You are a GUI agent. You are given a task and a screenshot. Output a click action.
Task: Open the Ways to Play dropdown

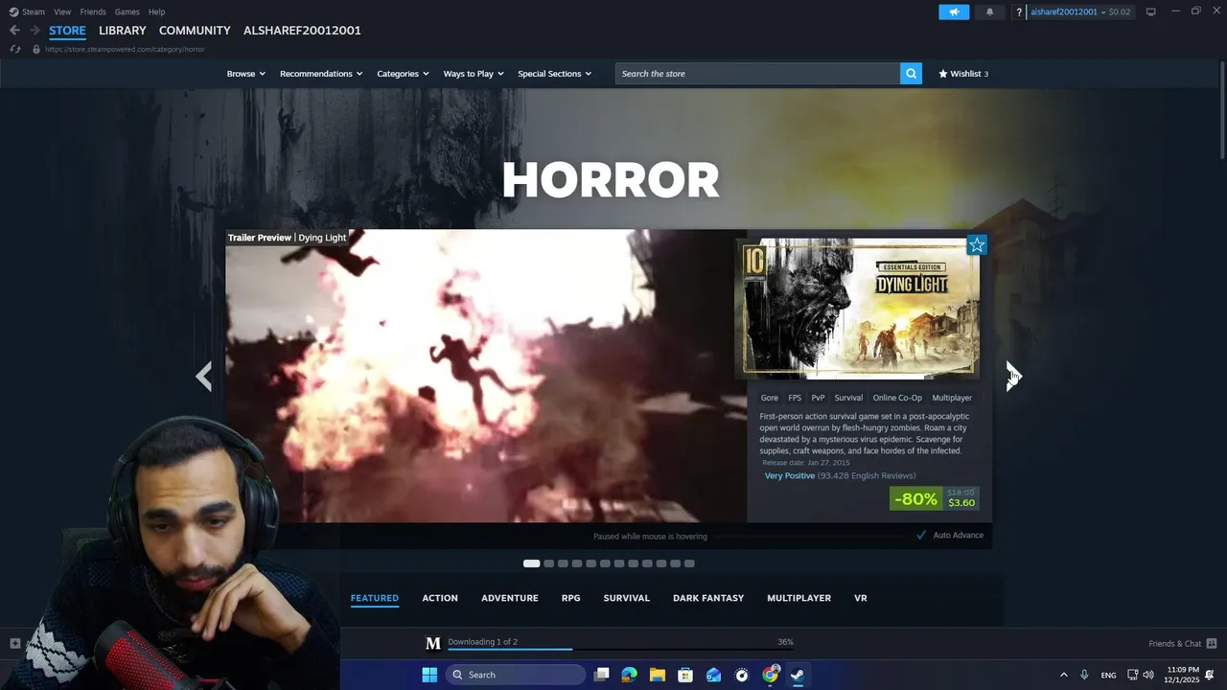click(474, 74)
